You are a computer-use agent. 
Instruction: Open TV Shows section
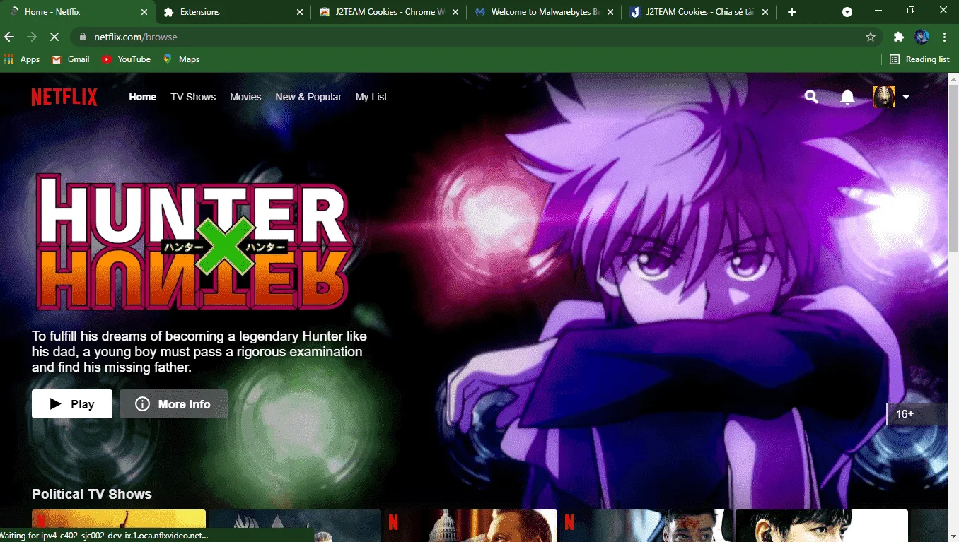coord(193,97)
